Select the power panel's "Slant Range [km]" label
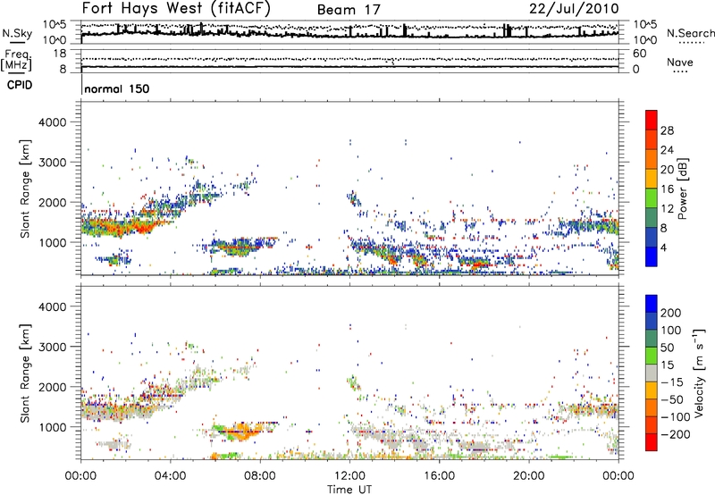715x495 pixels. [x=26, y=189]
